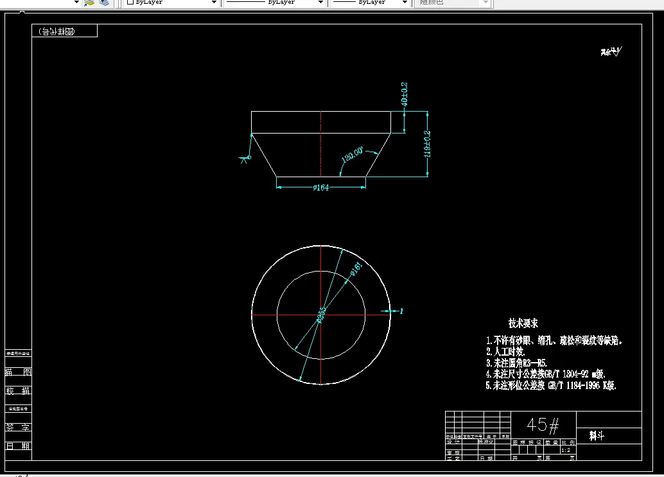The width and height of the screenshot is (664, 477).
Task: Select the 120.00° angle dimension
Action: click(x=353, y=155)
